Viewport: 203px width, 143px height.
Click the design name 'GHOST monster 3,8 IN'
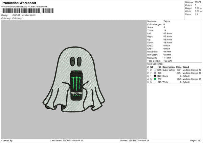point(24,15)
